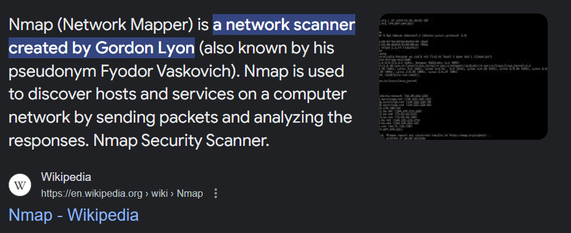This screenshot has height=233, width=571.
Task: Select the "Nmap" breadcrumb at URL end
Action: point(190,193)
